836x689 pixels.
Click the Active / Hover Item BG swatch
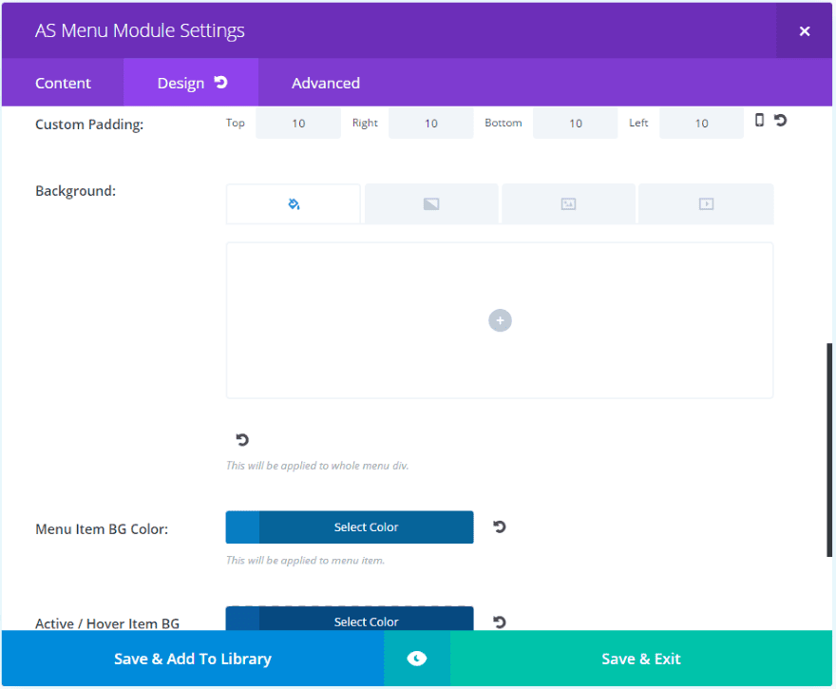pyautogui.click(x=242, y=620)
